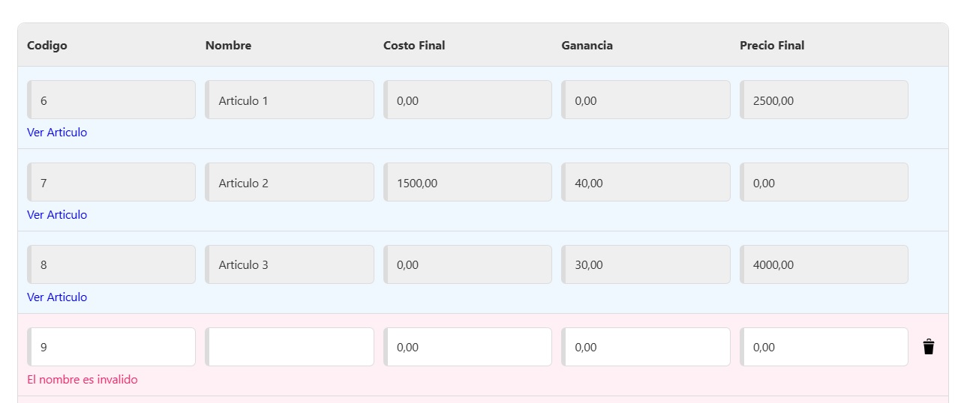Screen dimensions: 955x403
Task: Click the 40,00 Ganancia field
Action: [x=646, y=183]
